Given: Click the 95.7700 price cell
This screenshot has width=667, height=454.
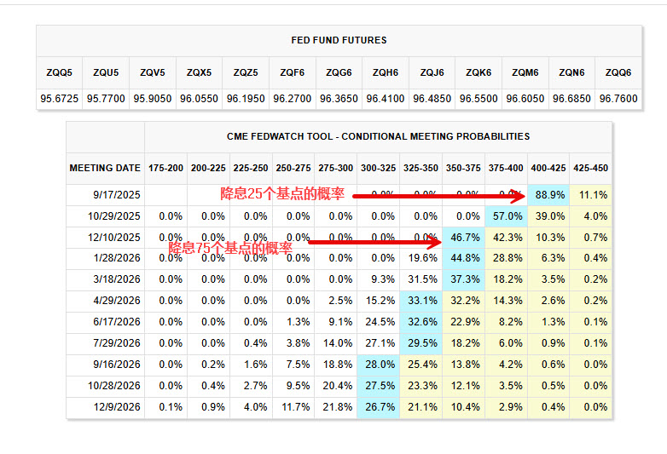Looking at the screenshot, I should tap(106, 99).
